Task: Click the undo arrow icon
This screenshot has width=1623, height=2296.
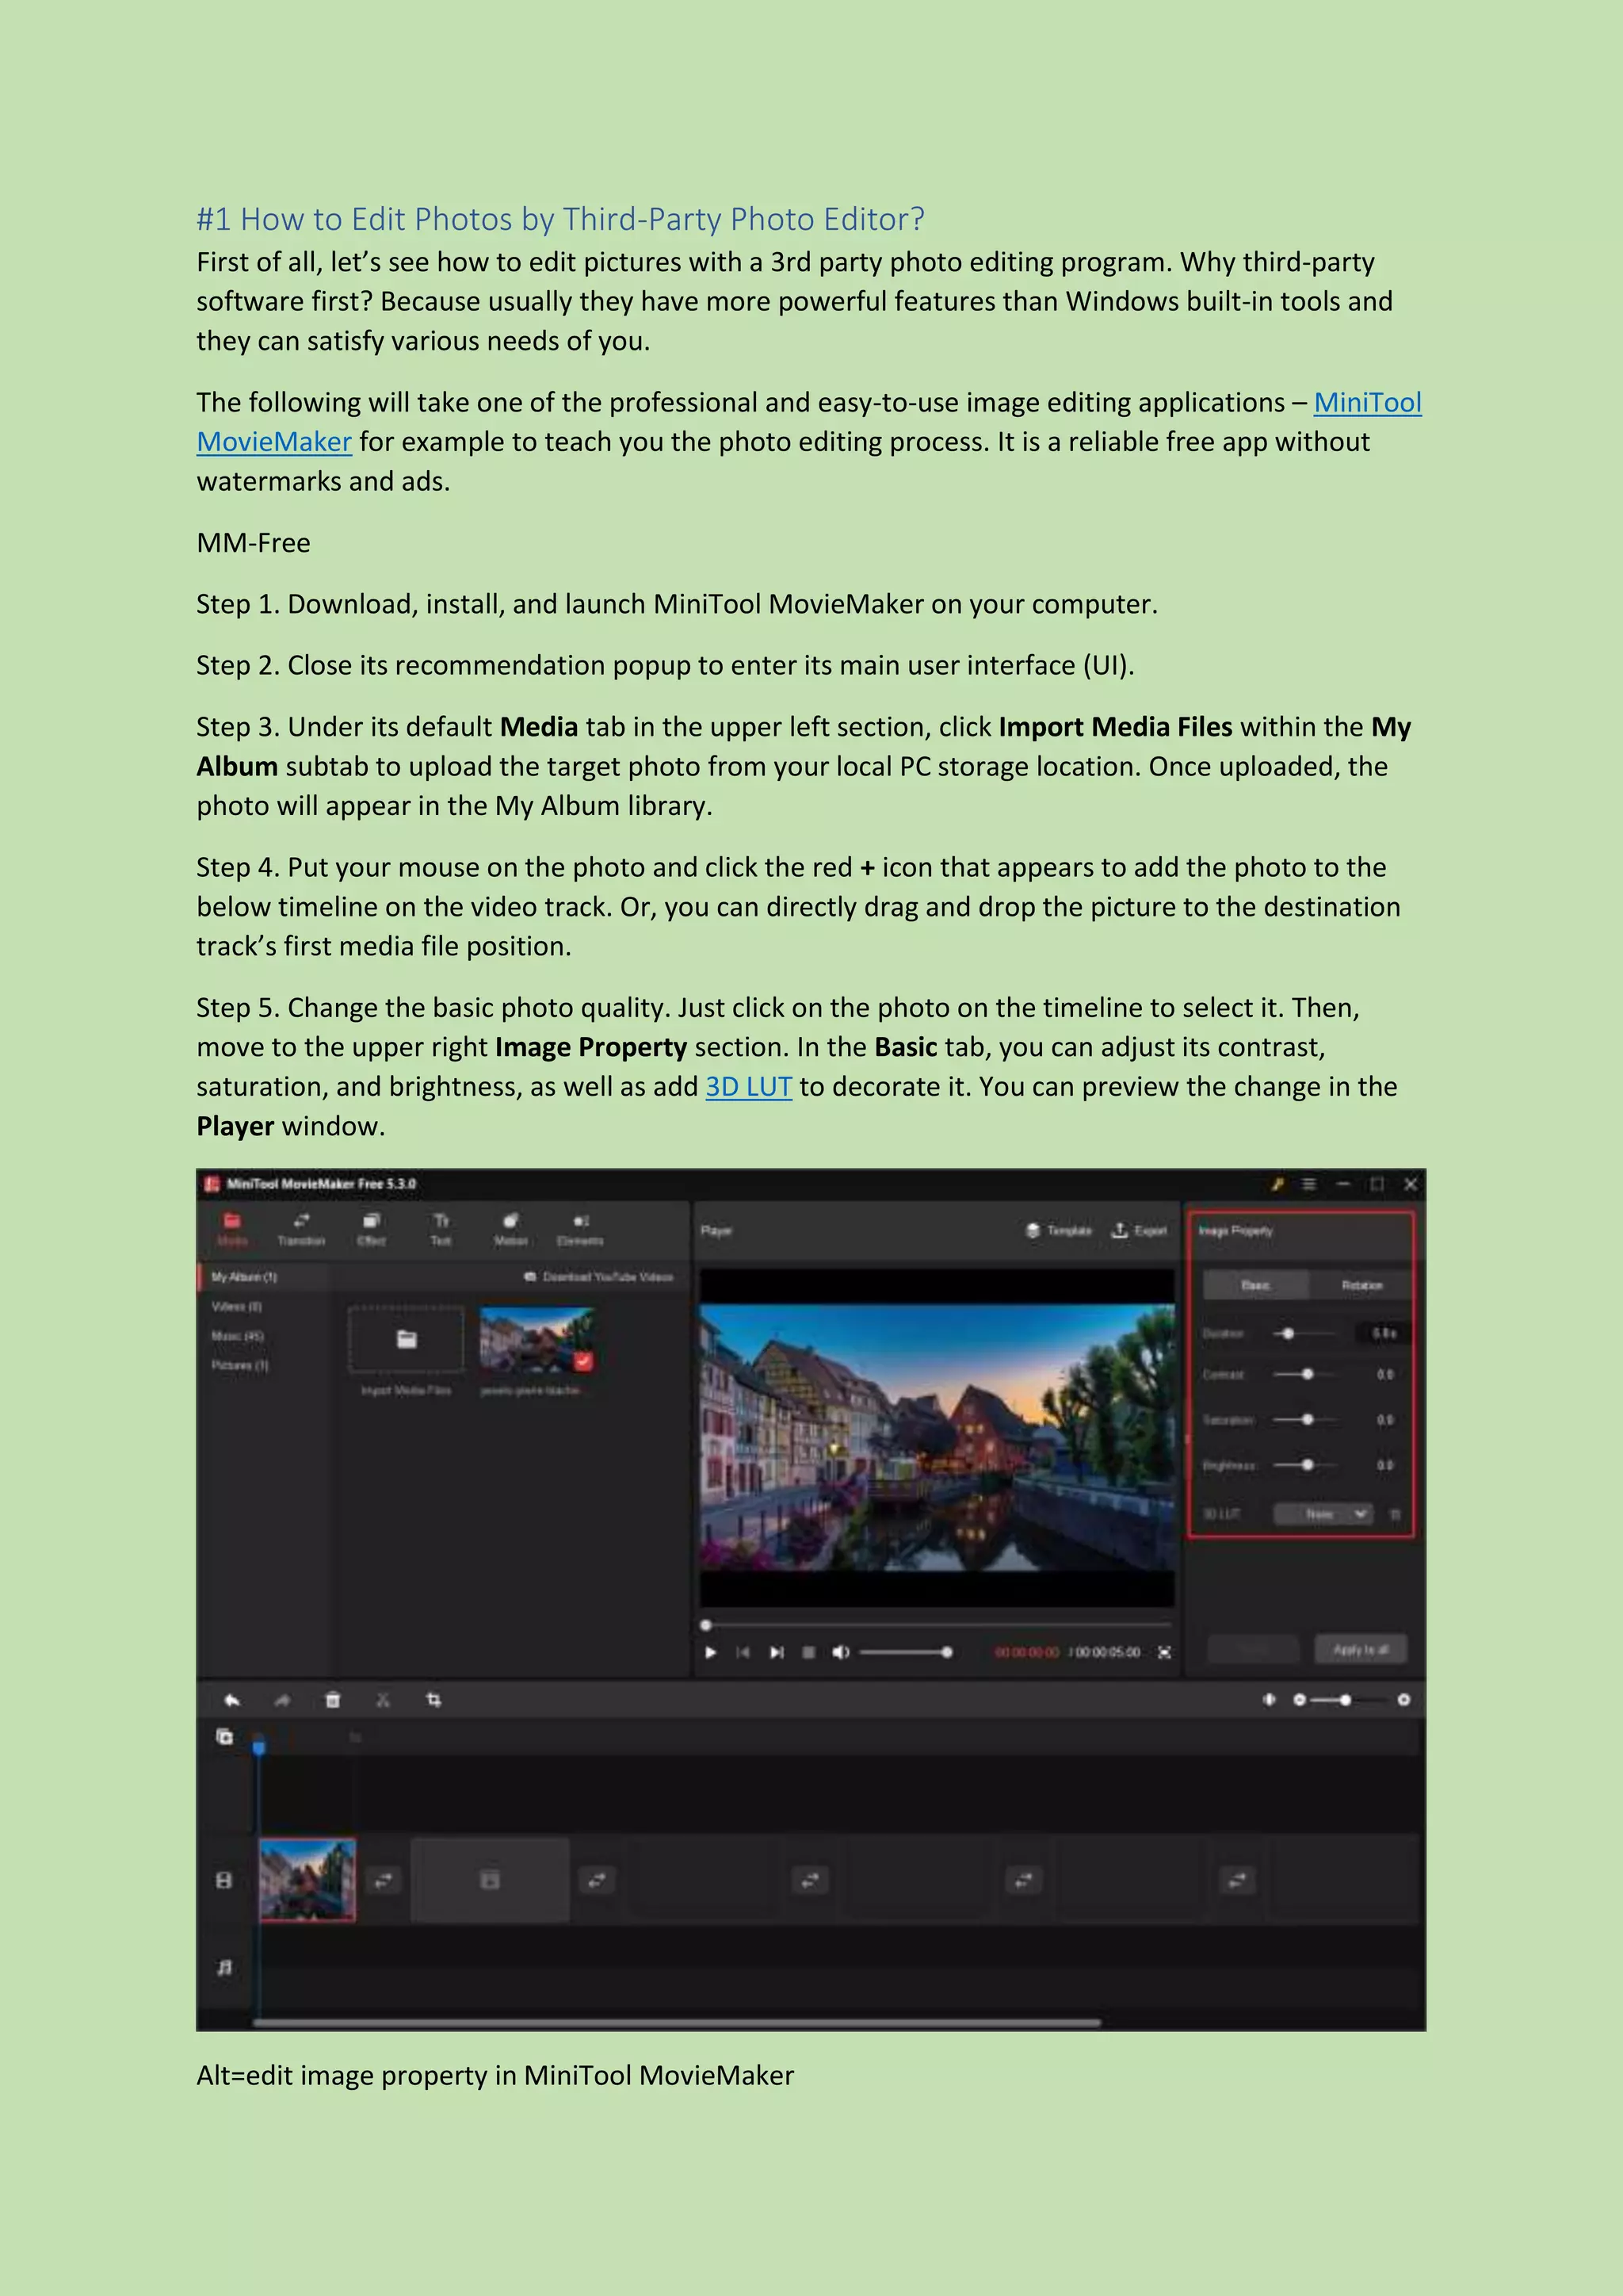Action: (x=232, y=1700)
